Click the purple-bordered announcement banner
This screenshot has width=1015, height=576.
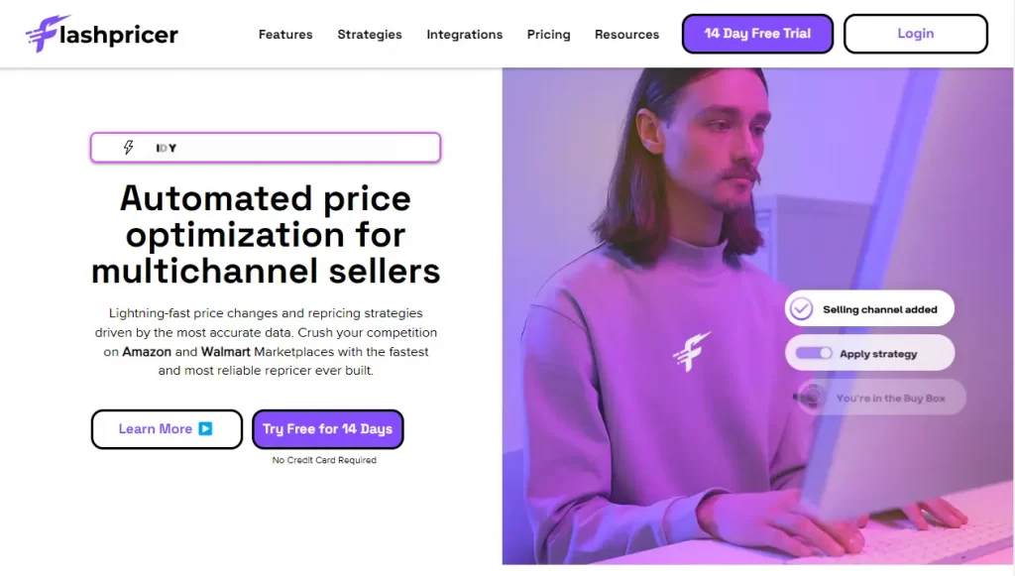266,148
